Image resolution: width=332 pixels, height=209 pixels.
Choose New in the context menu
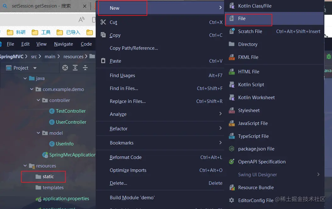point(160,8)
